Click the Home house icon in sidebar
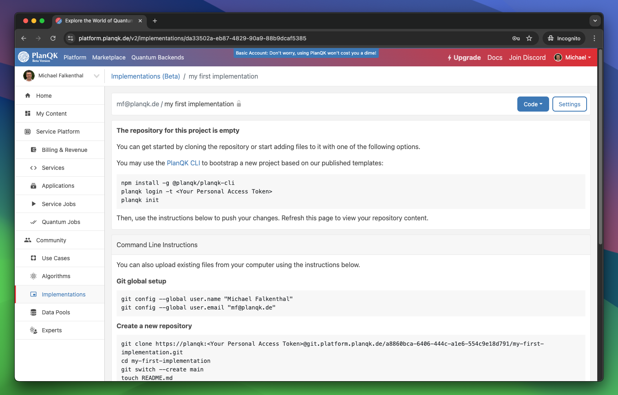 (x=28, y=96)
